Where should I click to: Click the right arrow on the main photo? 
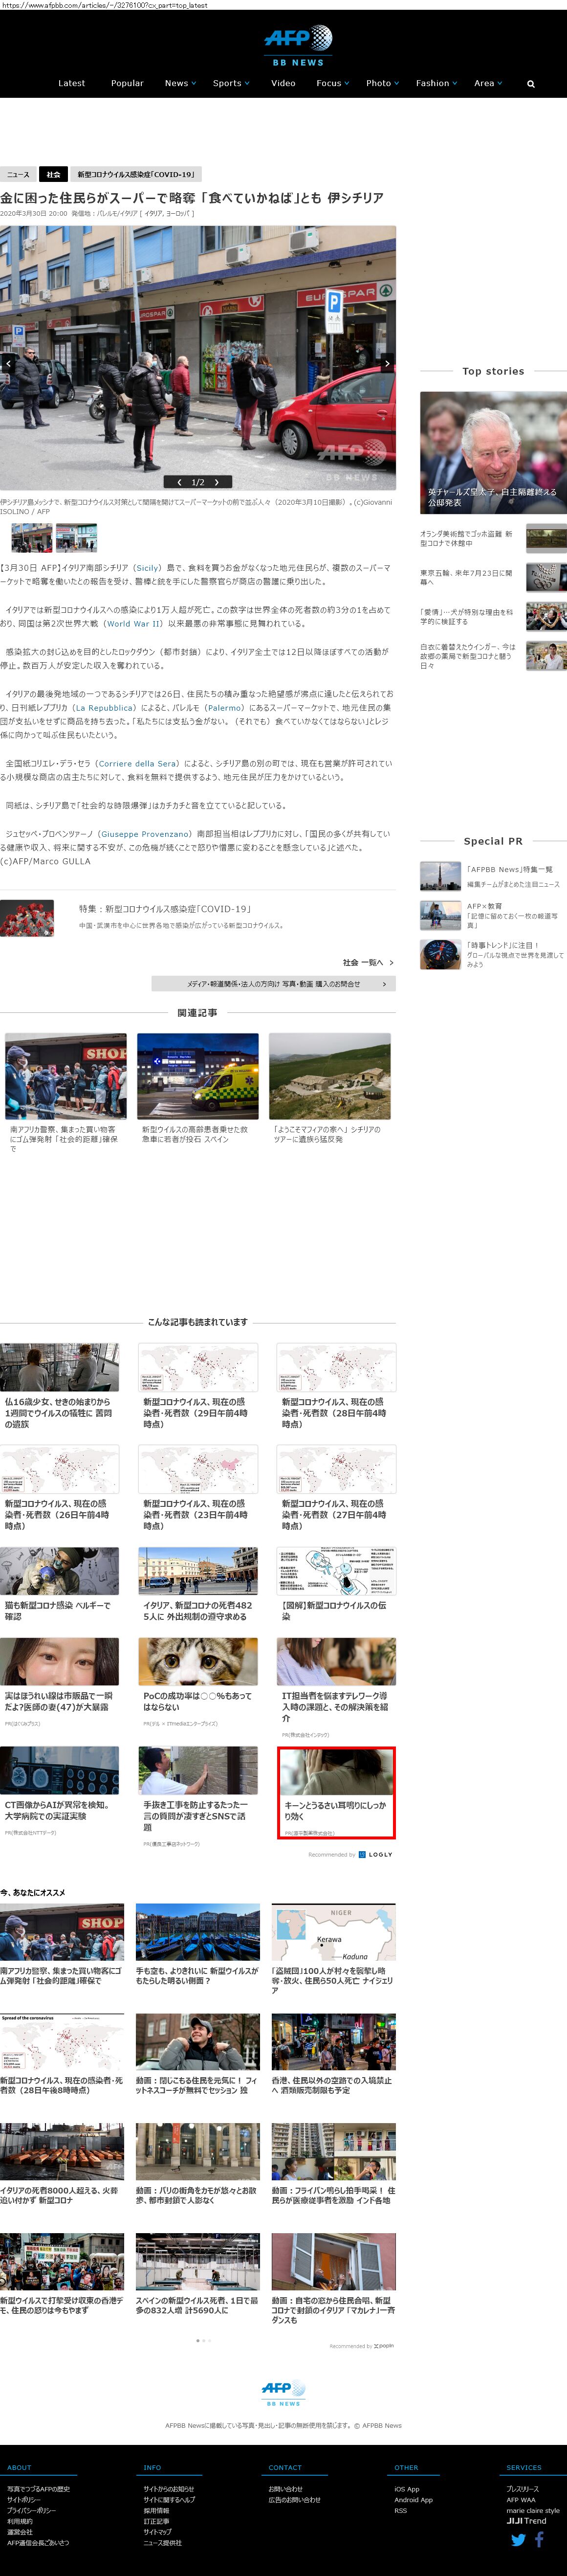tap(387, 364)
